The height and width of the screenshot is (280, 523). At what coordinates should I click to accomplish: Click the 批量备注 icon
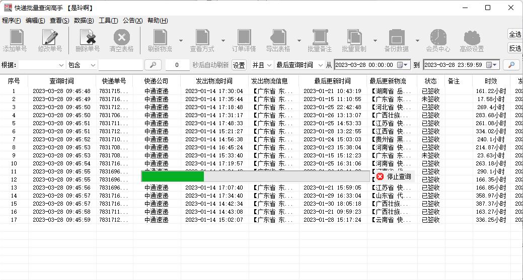(x=320, y=37)
